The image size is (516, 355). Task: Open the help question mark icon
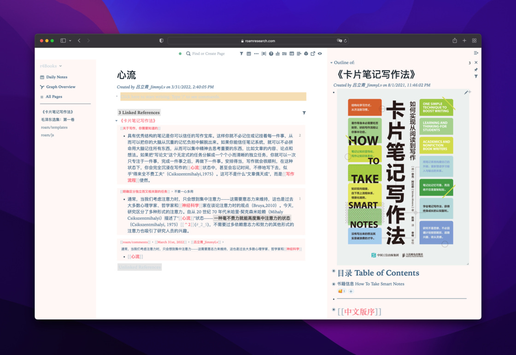(271, 53)
